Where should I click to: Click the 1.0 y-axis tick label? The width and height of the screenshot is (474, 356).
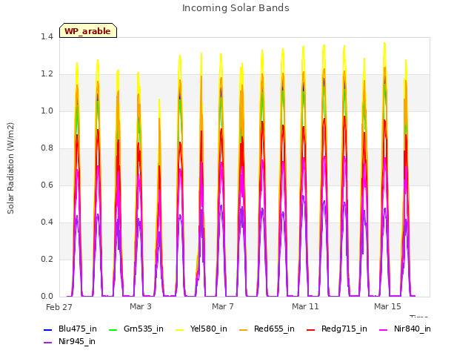coord(47,111)
